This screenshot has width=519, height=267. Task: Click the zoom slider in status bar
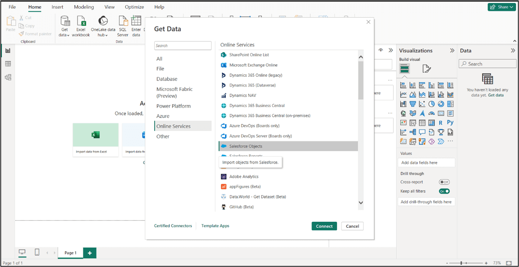pos(461,263)
